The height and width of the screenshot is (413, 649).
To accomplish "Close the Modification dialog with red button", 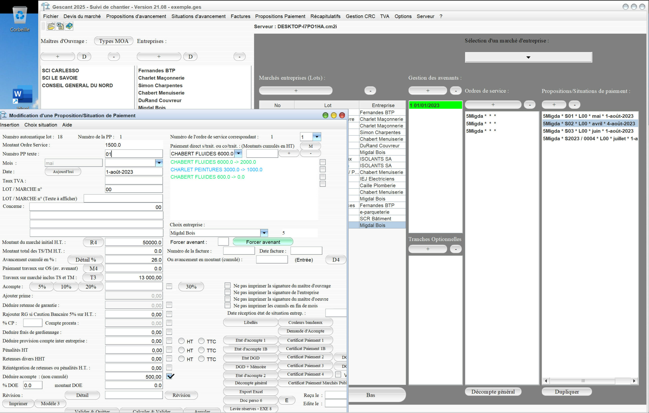I will tap(342, 115).
